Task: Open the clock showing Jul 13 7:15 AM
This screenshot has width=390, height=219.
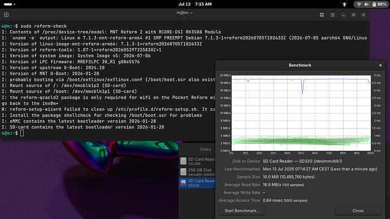Action: pos(195,4)
